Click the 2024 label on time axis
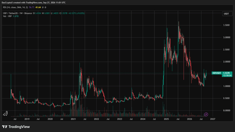 143,119
